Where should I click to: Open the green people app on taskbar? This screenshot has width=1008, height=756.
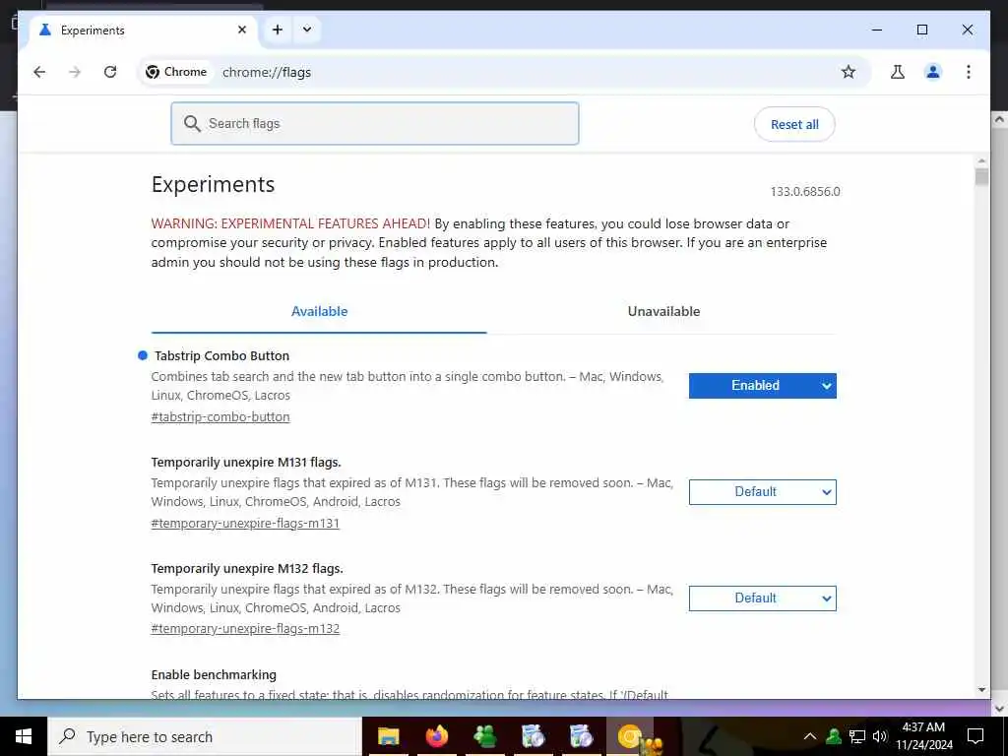[x=484, y=736]
